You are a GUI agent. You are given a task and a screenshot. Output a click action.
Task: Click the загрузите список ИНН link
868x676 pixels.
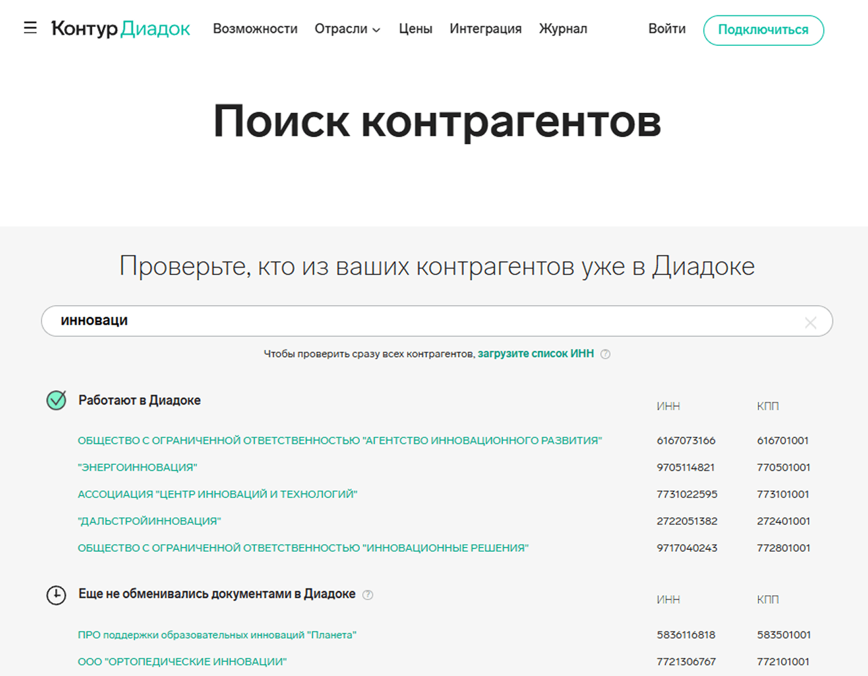[x=536, y=353]
